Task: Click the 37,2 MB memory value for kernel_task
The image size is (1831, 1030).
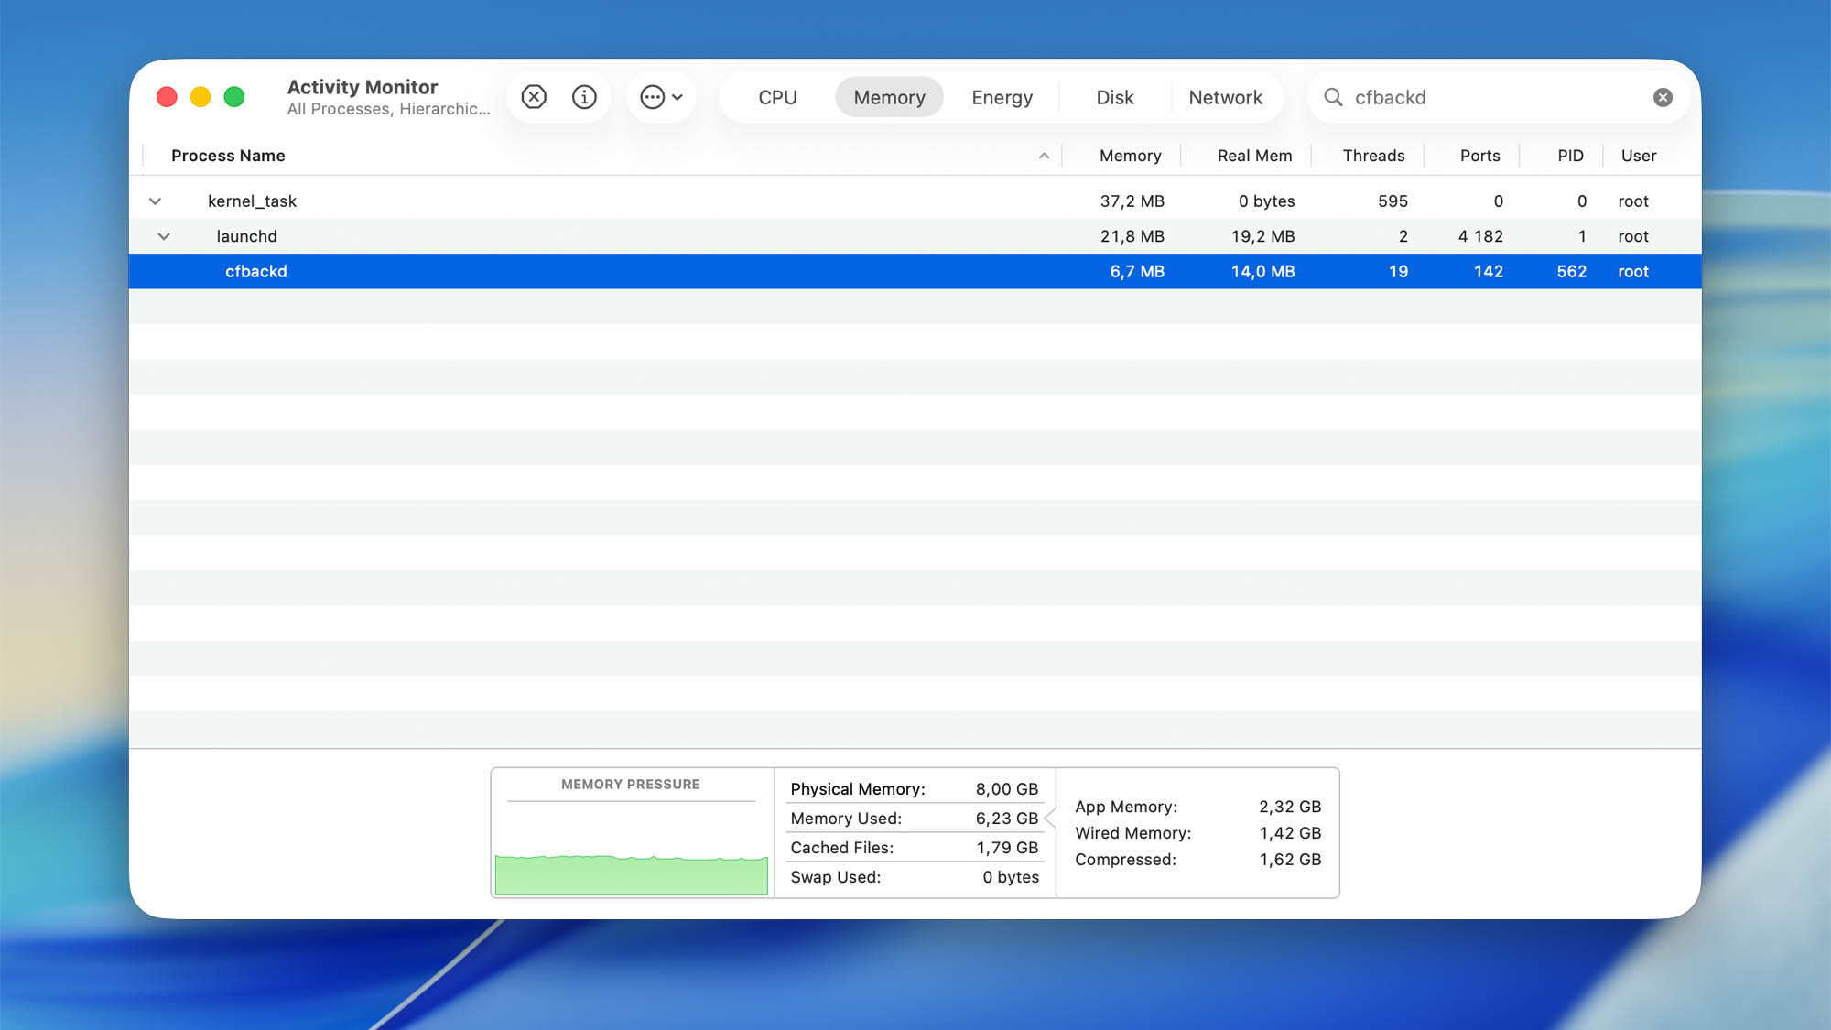Action: coord(1132,201)
